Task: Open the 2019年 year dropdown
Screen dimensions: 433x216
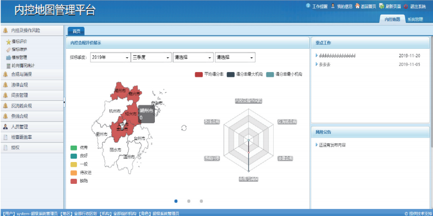Action: coord(110,57)
